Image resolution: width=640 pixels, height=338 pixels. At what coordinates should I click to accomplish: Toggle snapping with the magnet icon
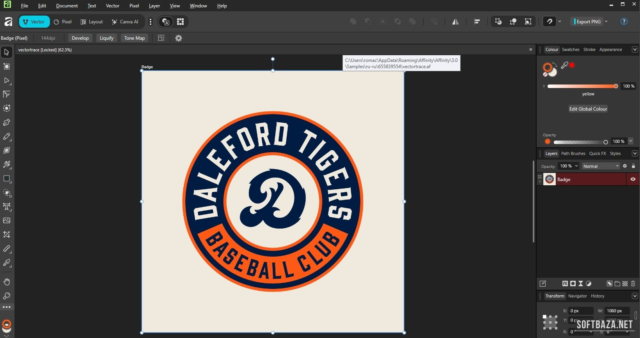click(x=550, y=21)
